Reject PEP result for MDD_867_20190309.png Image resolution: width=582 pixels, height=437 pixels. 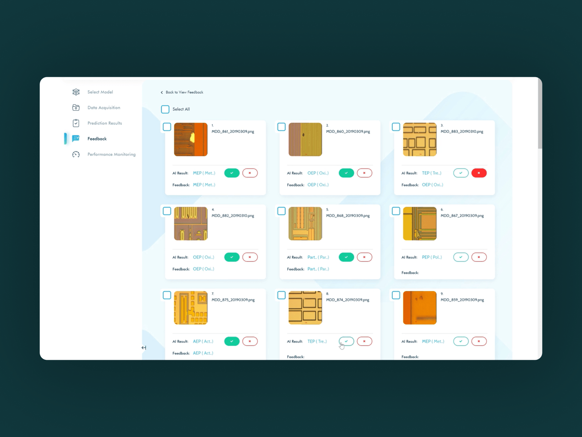479,257
